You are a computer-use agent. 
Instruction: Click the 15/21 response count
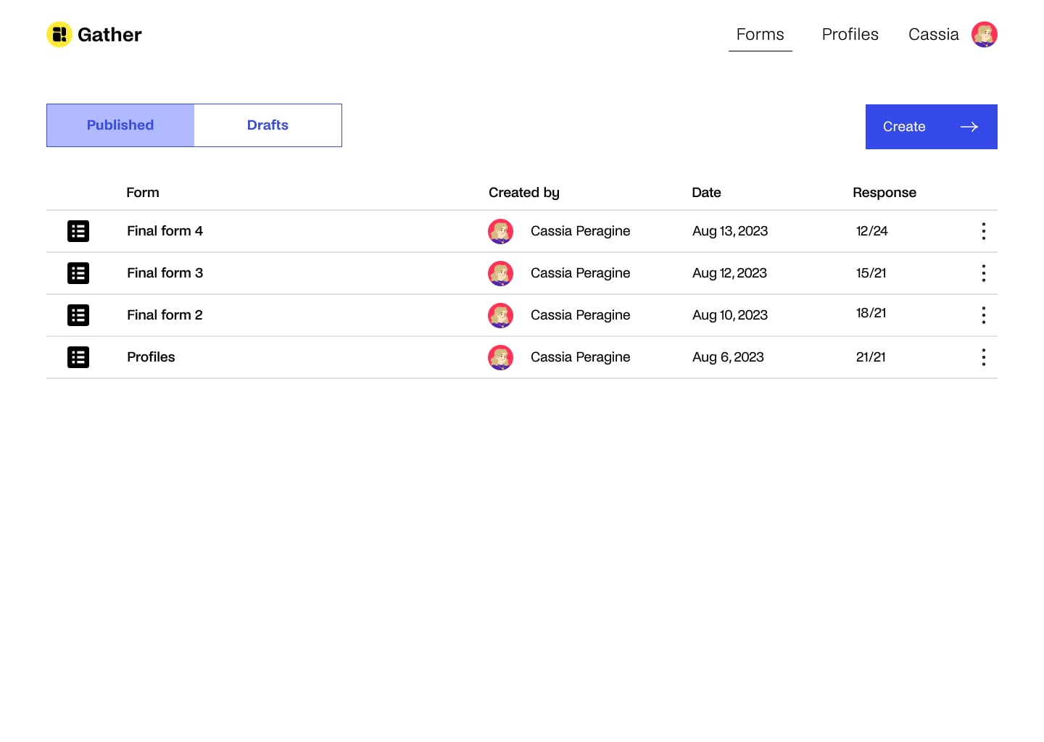pos(871,273)
